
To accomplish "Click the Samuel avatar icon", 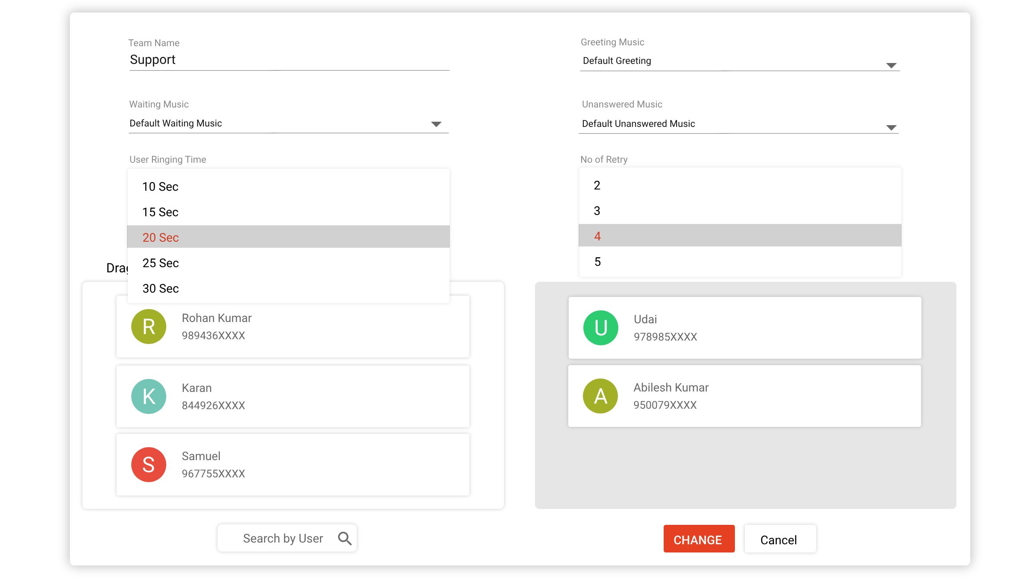I will coord(148,464).
